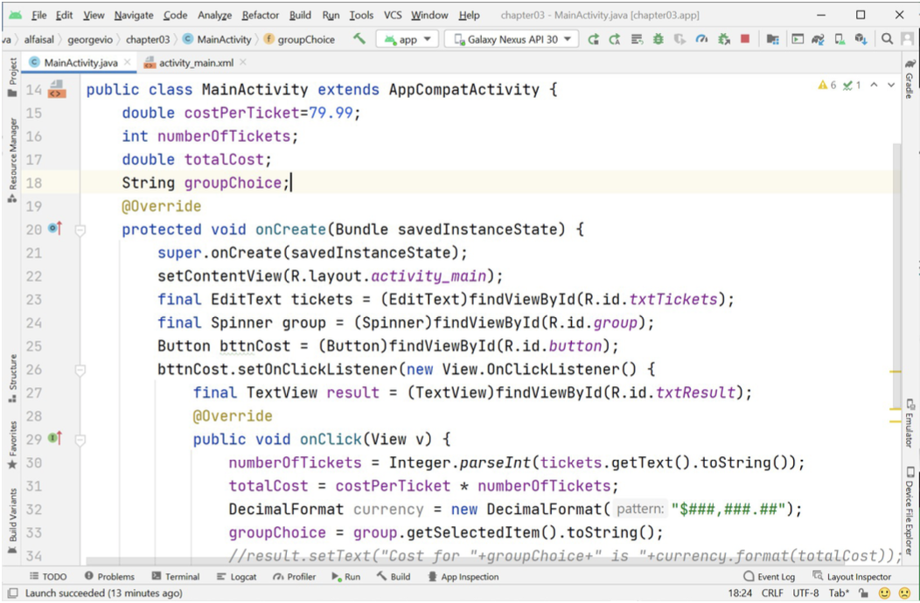Click the green Debug app bug icon
Image resolution: width=920 pixels, height=603 pixels.
tap(658, 39)
